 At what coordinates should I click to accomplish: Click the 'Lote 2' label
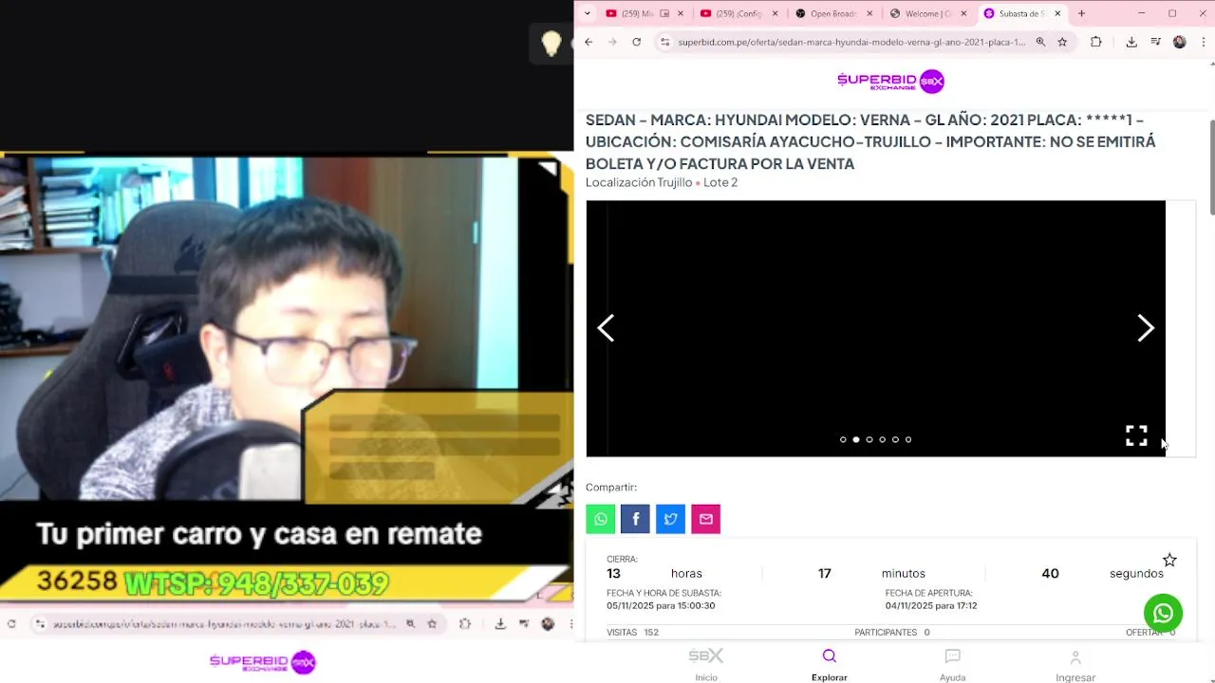pos(720,182)
